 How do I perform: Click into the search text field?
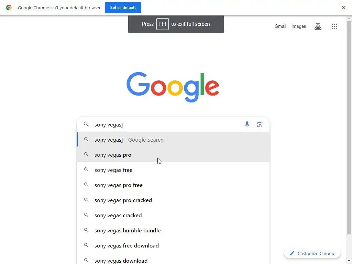click(165, 124)
